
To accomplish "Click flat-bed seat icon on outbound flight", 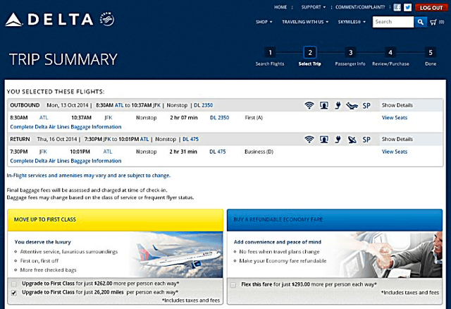I will pos(352,106).
